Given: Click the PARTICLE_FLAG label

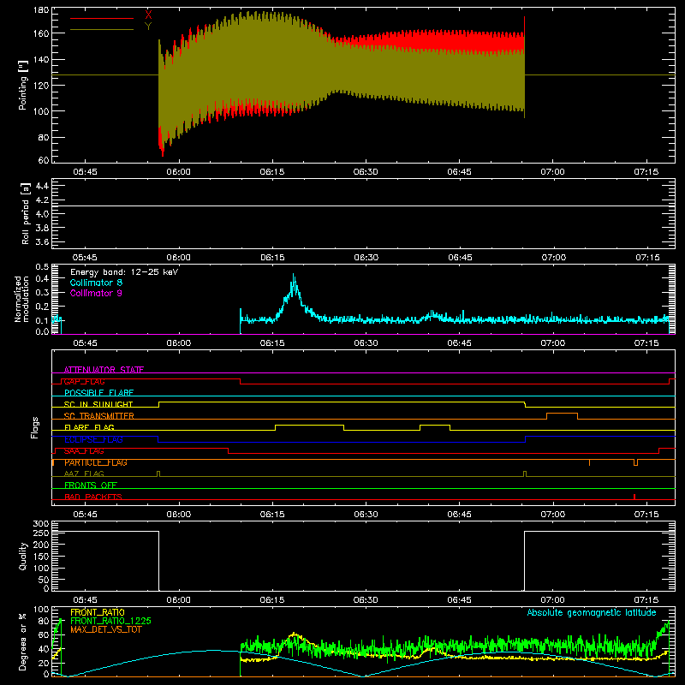Looking at the screenshot, I should [x=96, y=462].
